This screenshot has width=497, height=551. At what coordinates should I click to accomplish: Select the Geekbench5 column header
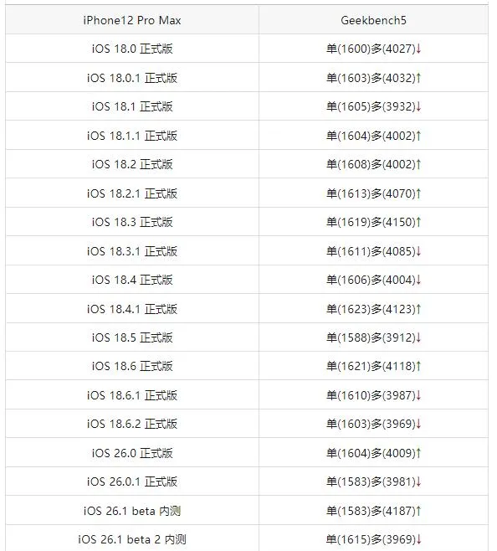pos(373,20)
